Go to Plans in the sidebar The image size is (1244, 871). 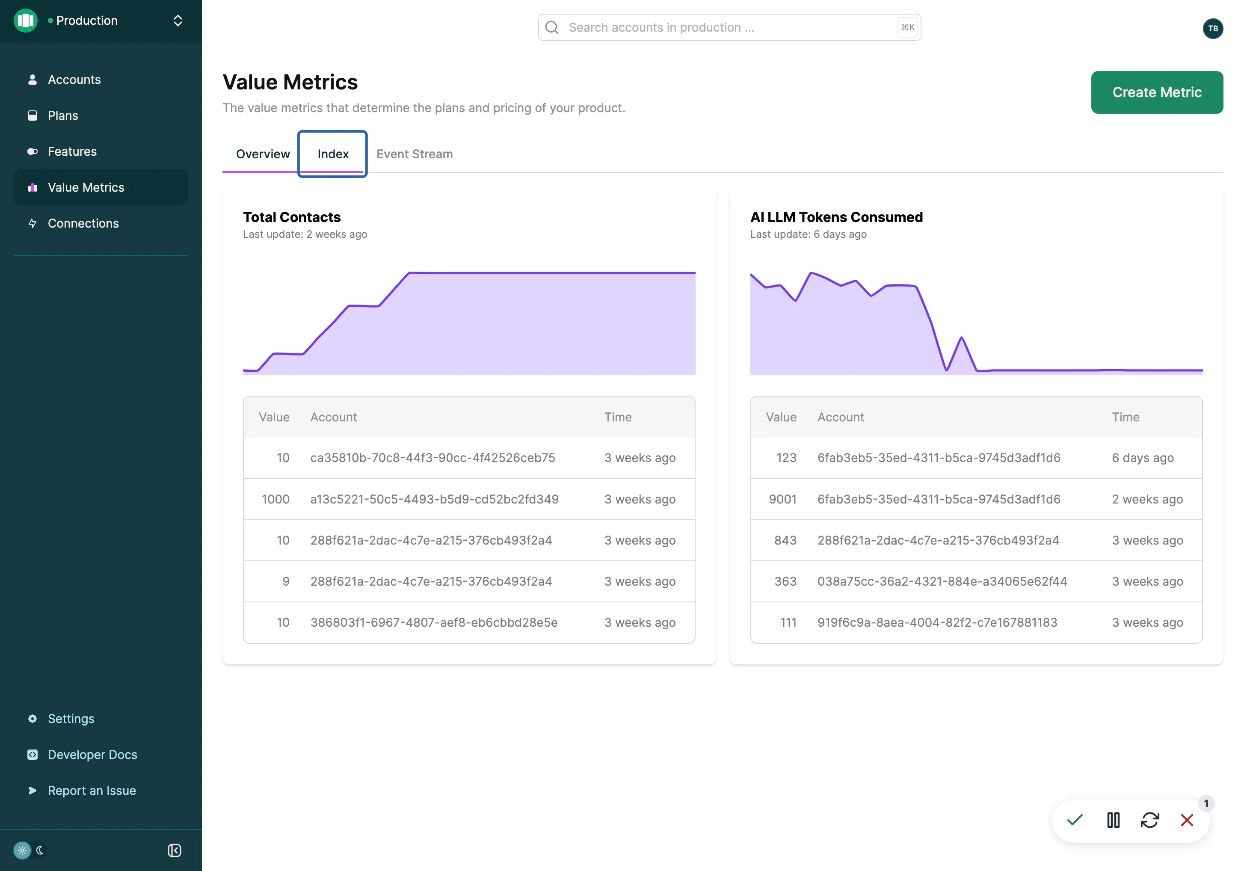pos(101,116)
